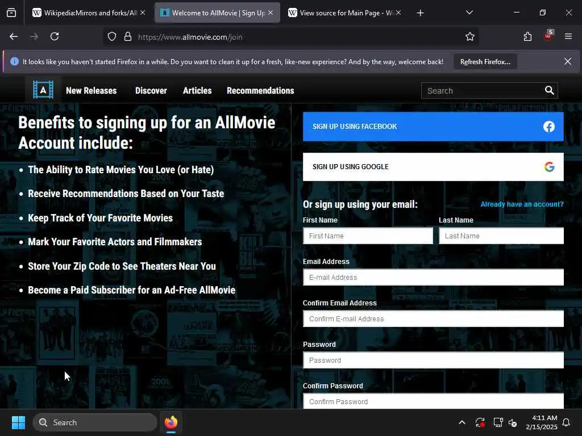Focus the First Name input field

tap(368, 236)
